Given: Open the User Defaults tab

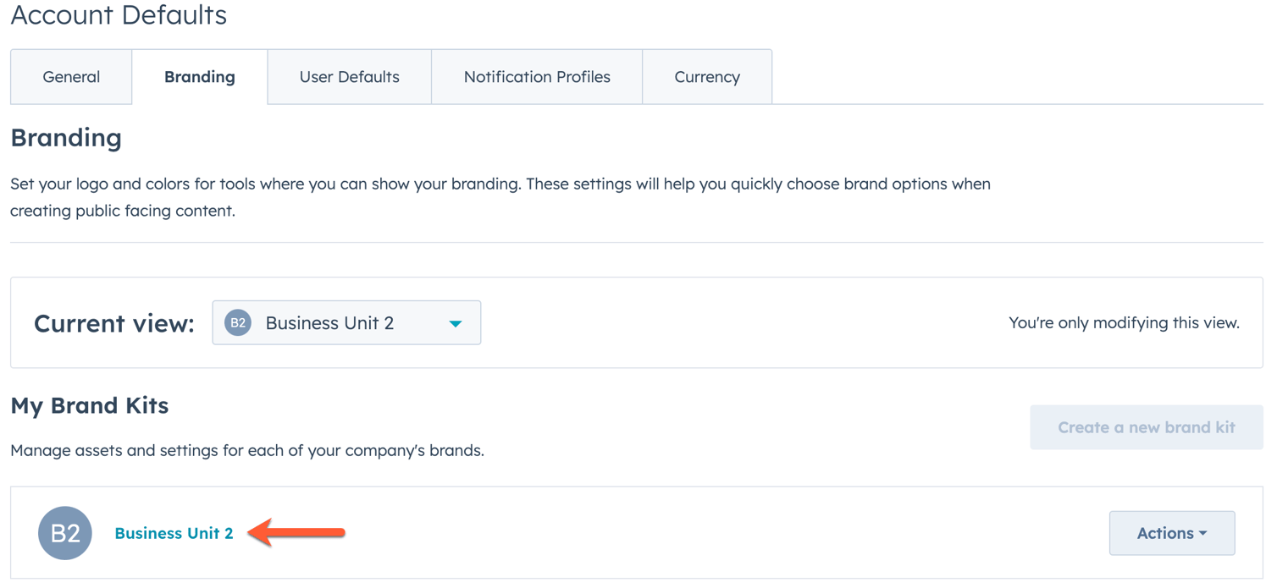Looking at the screenshot, I should [349, 76].
